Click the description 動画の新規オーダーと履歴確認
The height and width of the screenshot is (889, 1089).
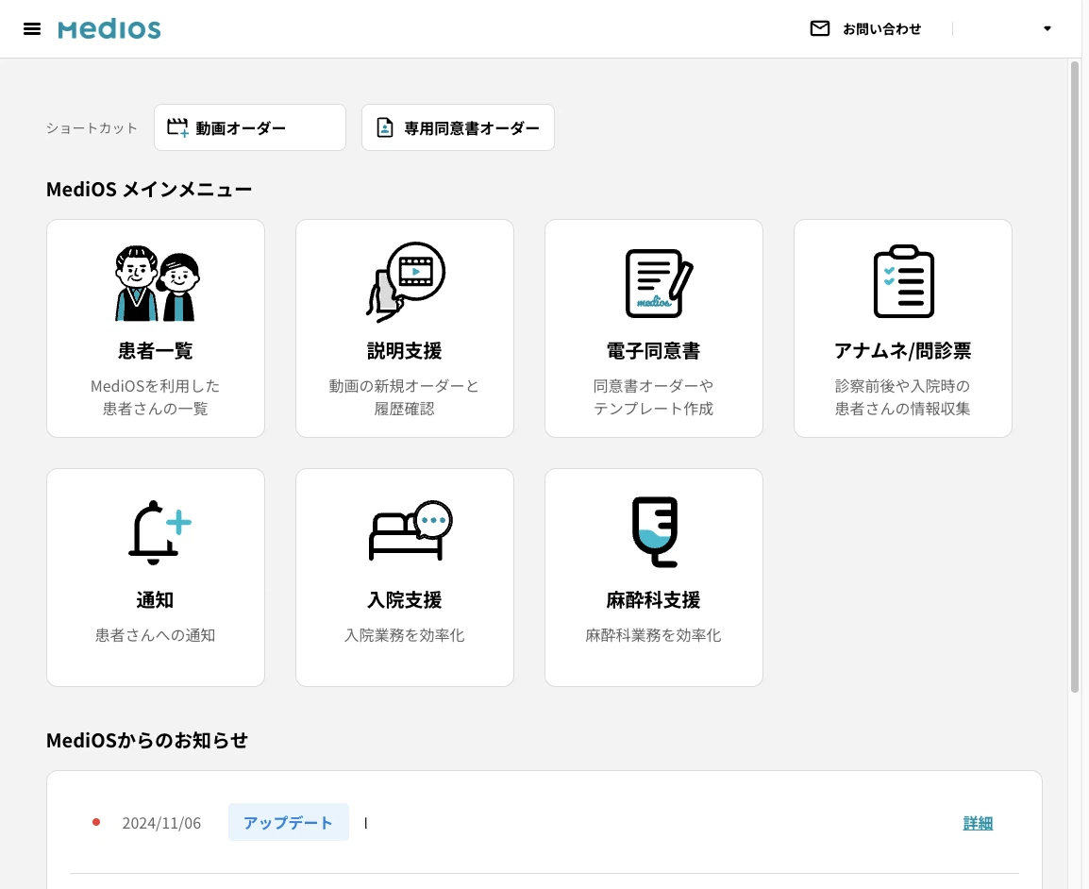(x=405, y=397)
